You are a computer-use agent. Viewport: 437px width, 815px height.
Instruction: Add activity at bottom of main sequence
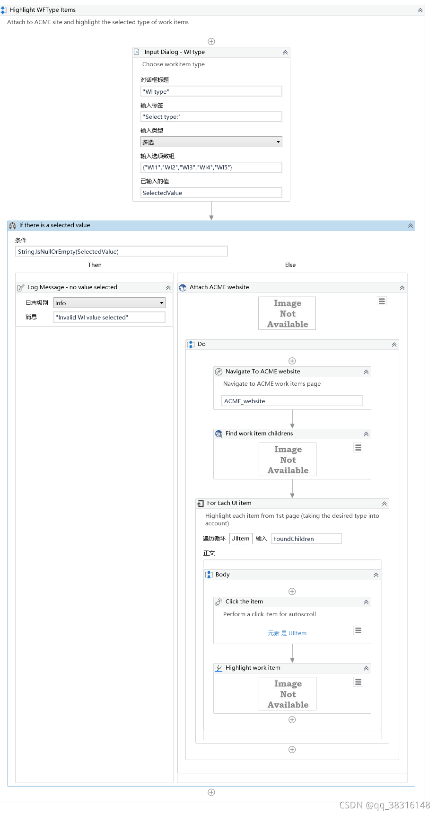[x=211, y=792]
